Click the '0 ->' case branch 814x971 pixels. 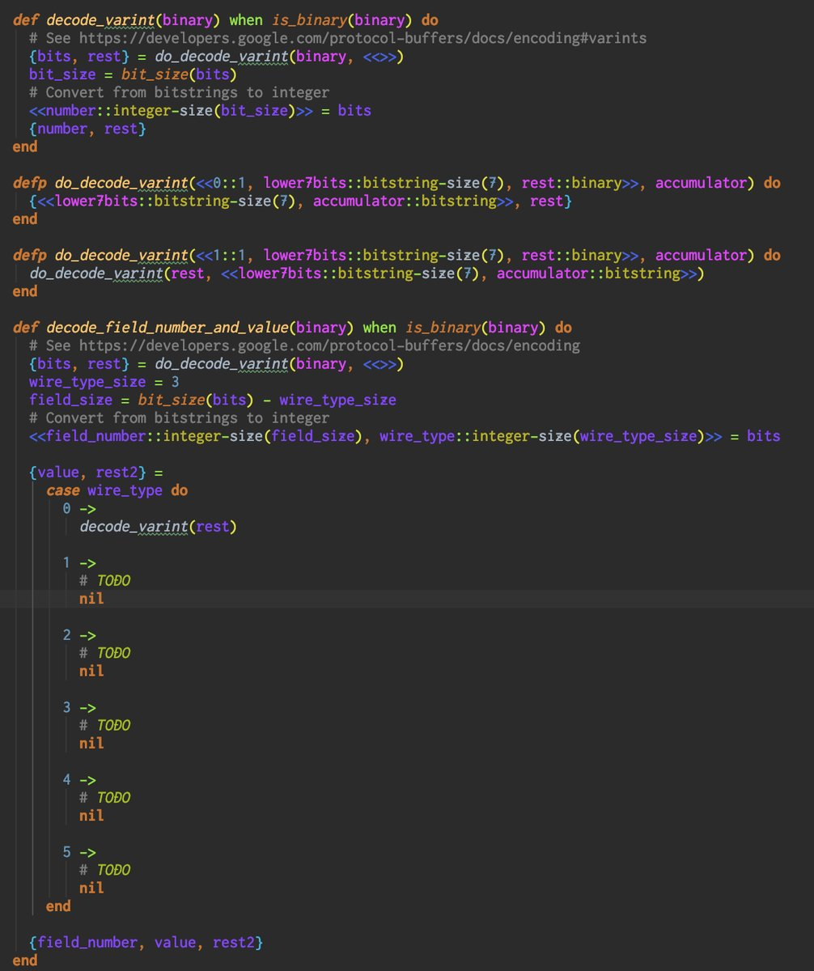80,509
